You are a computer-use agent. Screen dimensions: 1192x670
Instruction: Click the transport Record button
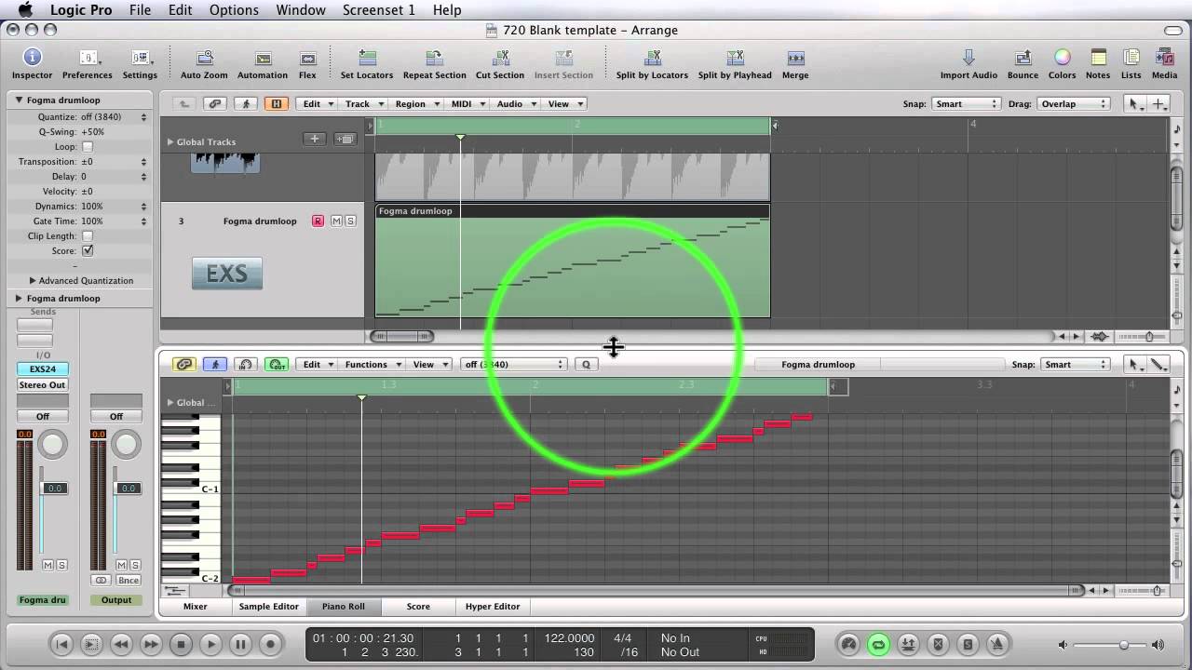coord(270,644)
